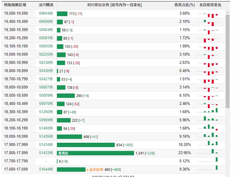Click the 9.16% street share value
The height and width of the screenshot is (177, 233).
coord(185,137)
